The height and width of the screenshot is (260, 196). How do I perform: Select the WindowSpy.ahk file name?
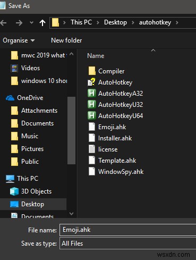(121, 172)
